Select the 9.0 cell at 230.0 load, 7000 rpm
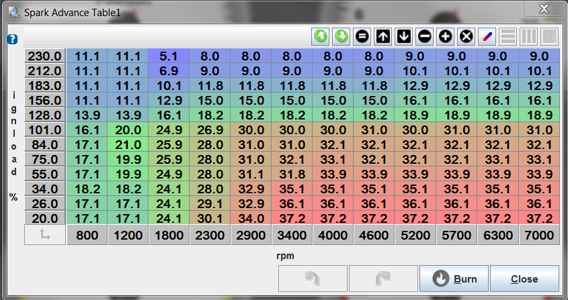 539,56
